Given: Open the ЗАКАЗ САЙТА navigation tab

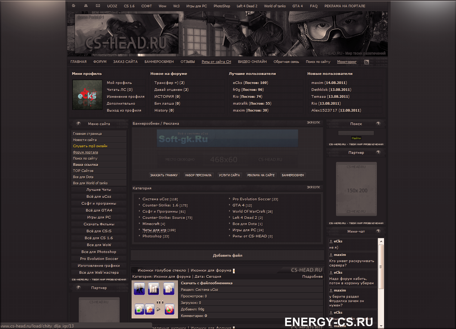Looking at the screenshot, I should coord(125,62).
